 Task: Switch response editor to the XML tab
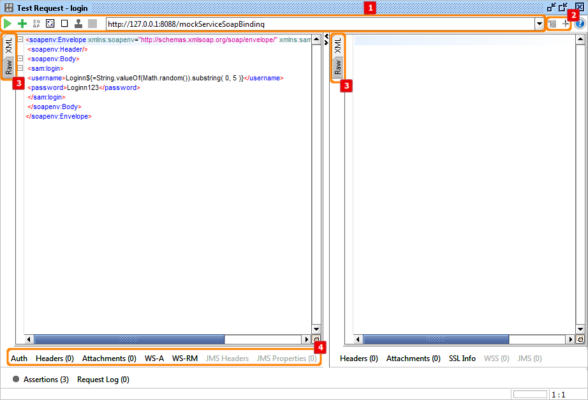coord(338,46)
